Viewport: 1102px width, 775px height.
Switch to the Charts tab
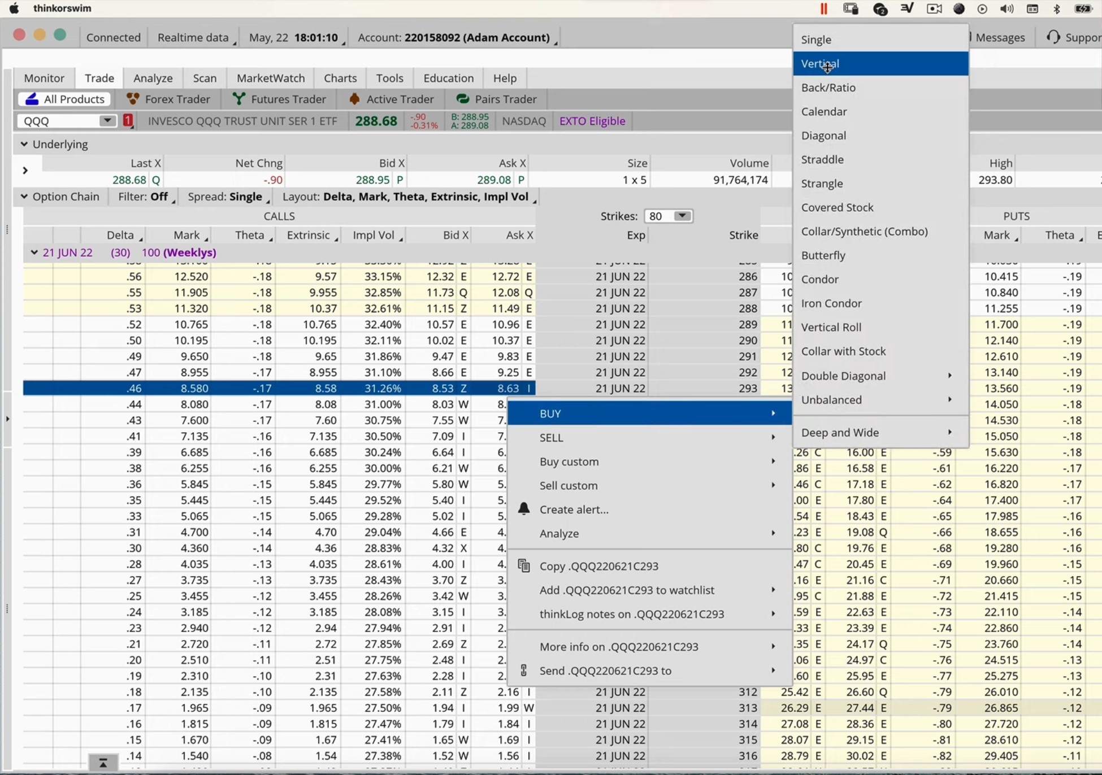pyautogui.click(x=340, y=78)
